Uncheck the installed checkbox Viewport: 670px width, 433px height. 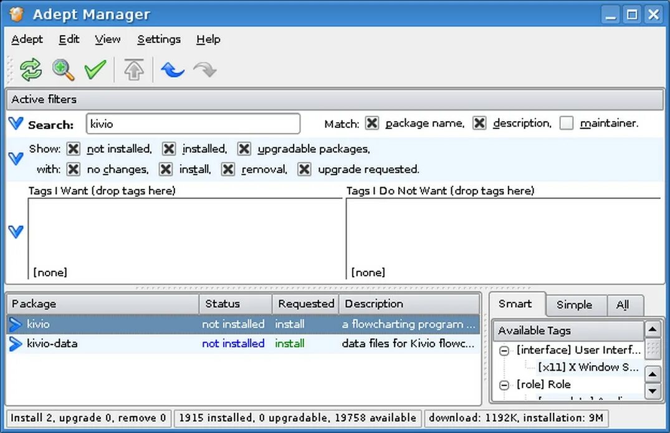click(x=169, y=149)
